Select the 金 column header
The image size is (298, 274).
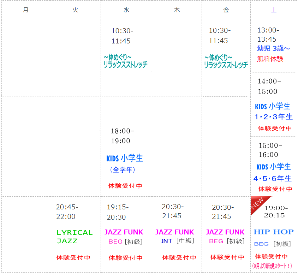(x=226, y=10)
